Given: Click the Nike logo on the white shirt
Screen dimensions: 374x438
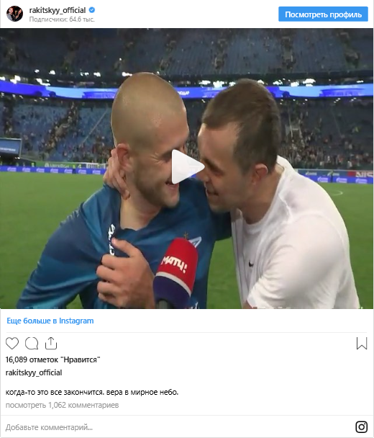Looking at the screenshot, I should 251,264.
